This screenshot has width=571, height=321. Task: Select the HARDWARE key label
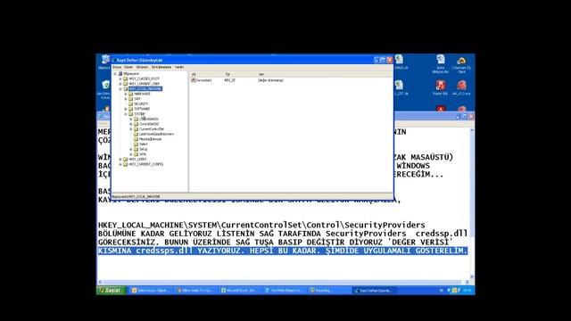tap(142, 94)
